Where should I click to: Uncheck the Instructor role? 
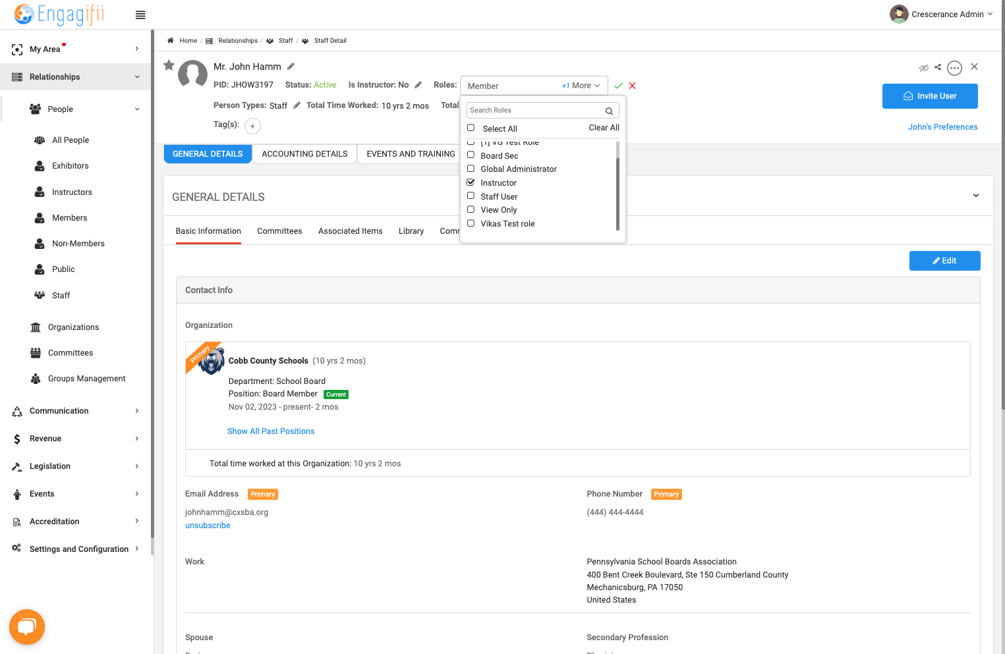point(471,182)
